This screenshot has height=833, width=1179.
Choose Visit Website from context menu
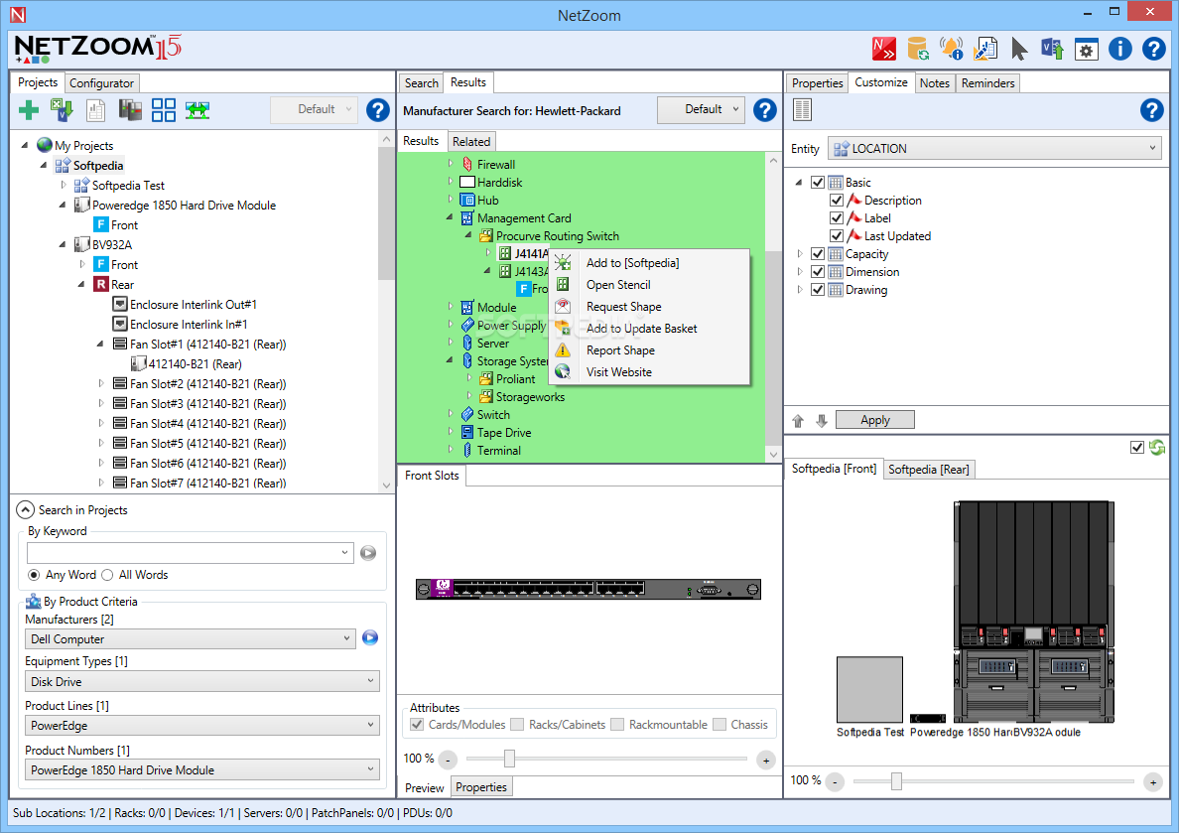619,372
